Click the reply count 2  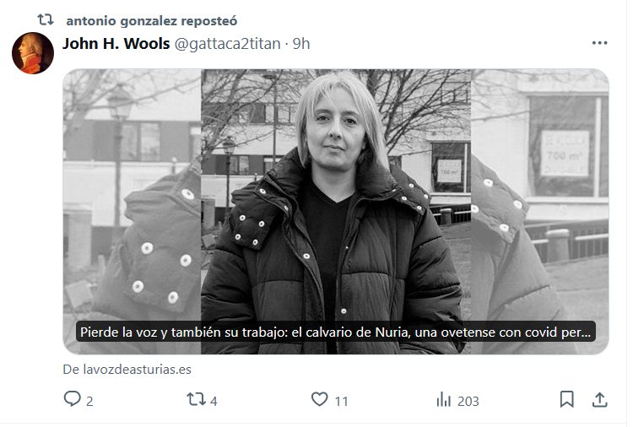[x=89, y=401]
